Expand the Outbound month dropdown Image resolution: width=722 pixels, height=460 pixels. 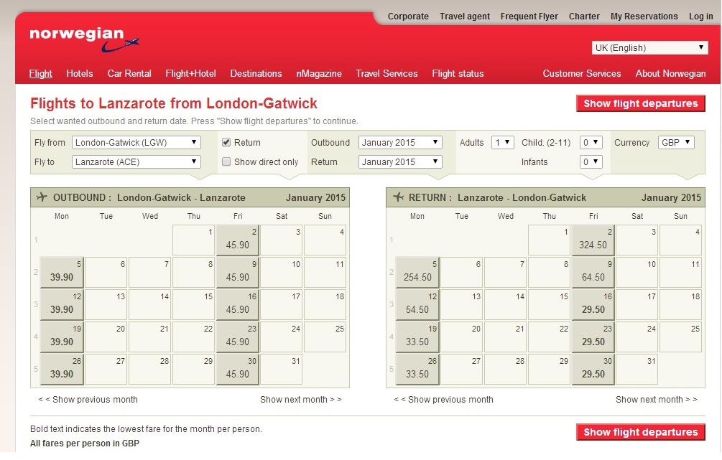400,143
